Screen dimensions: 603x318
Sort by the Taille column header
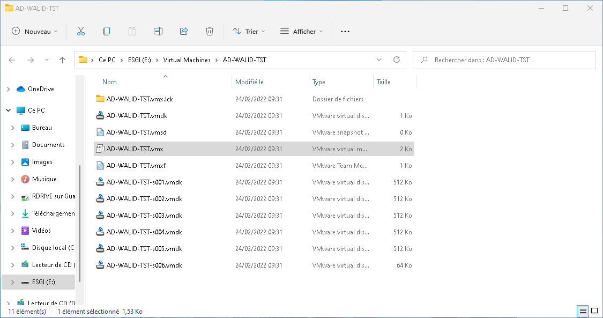(383, 82)
